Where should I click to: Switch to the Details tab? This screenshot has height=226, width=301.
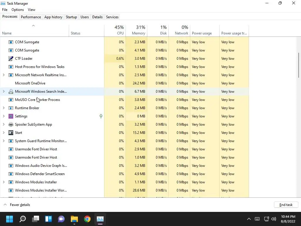97,17
